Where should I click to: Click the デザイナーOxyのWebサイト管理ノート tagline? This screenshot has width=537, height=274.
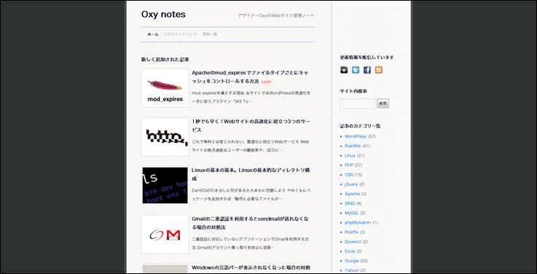click(x=276, y=16)
